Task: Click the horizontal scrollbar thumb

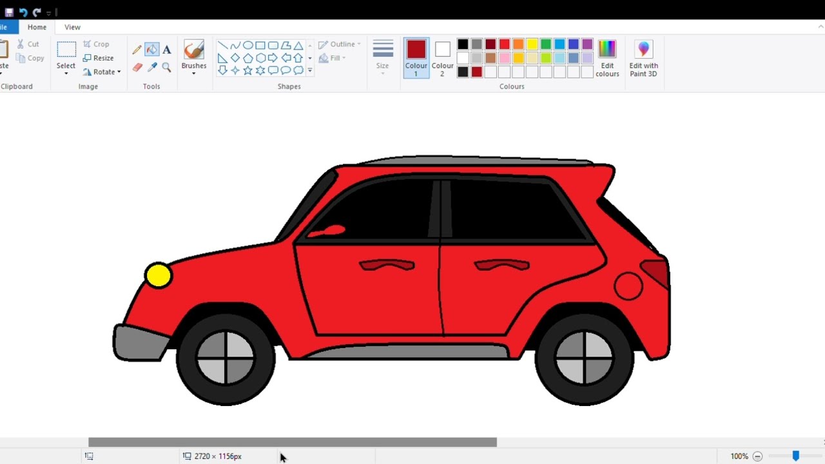Action: click(x=293, y=442)
